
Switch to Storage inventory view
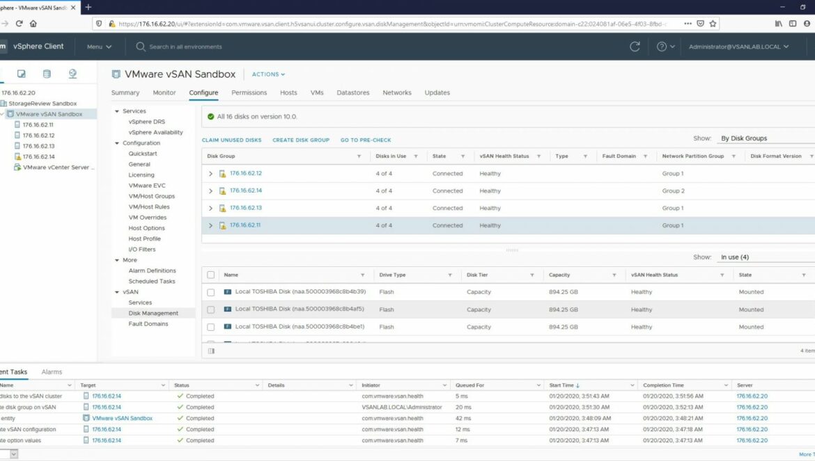tap(47, 74)
